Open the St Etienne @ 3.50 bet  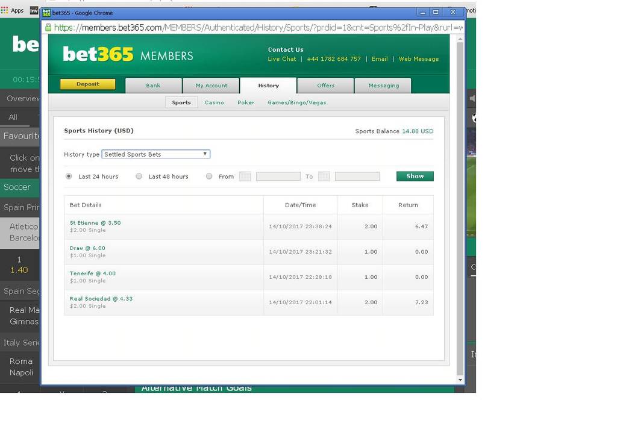95,222
